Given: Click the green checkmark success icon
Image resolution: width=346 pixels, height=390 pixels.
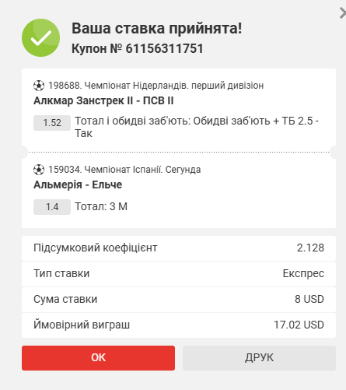Looking at the screenshot, I should coord(41,38).
